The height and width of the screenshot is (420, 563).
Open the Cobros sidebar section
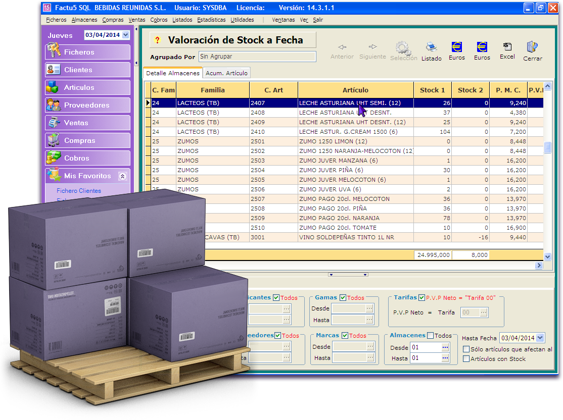pos(88,158)
